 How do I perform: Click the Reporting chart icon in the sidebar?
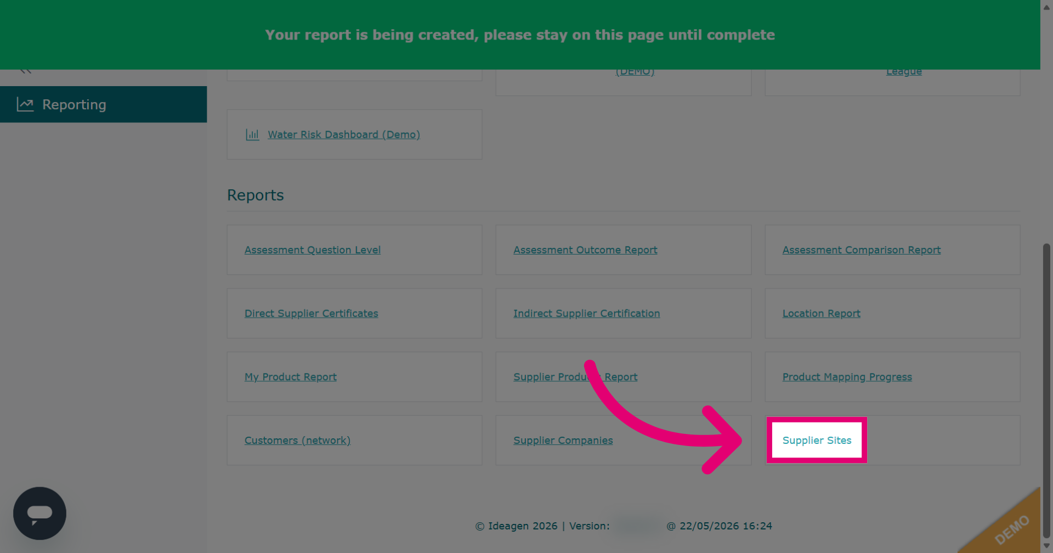point(25,104)
